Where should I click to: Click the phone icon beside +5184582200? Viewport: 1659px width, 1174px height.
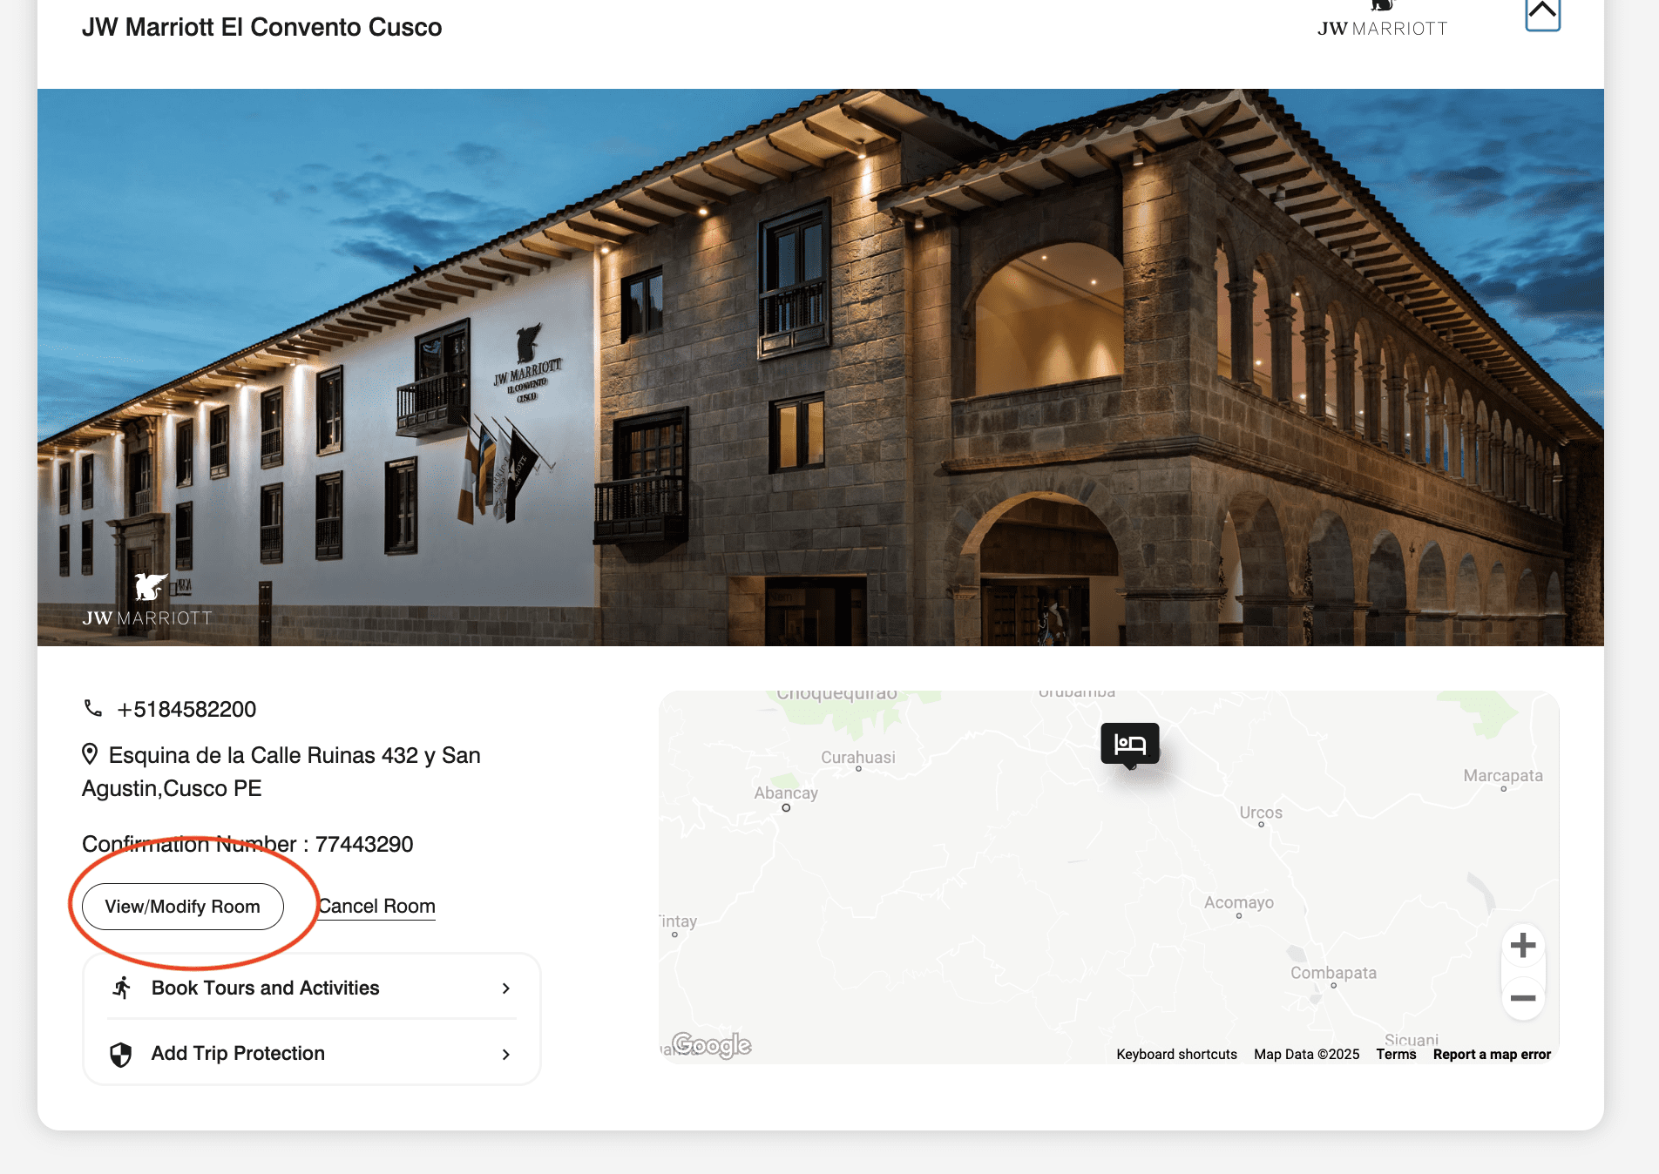(x=92, y=708)
